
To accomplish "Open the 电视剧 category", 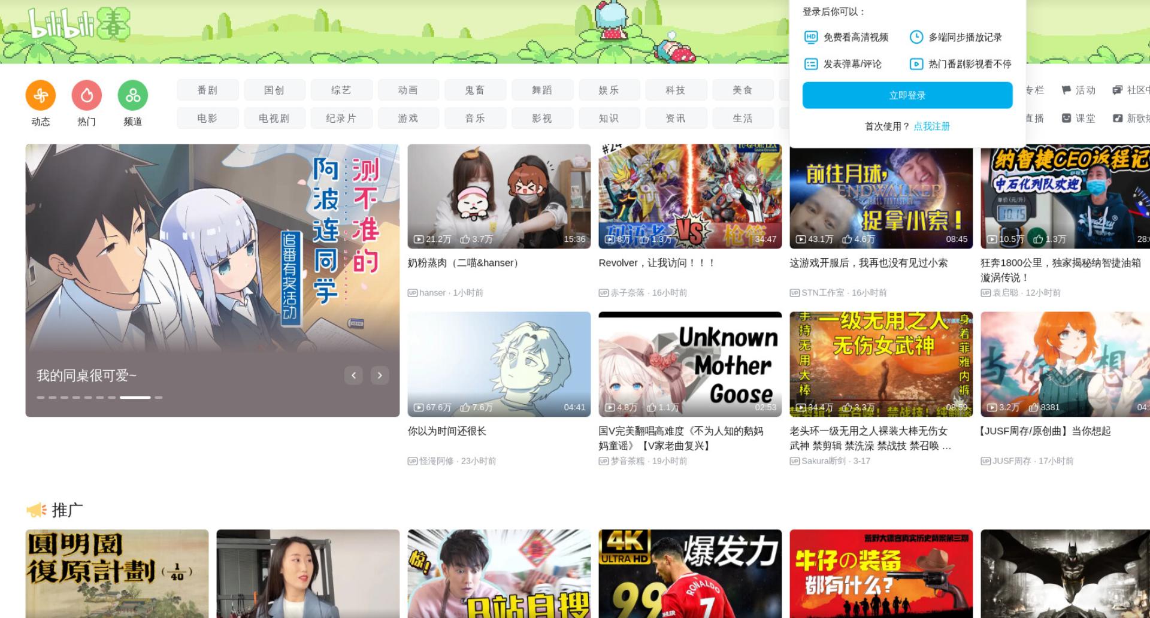I will point(274,118).
